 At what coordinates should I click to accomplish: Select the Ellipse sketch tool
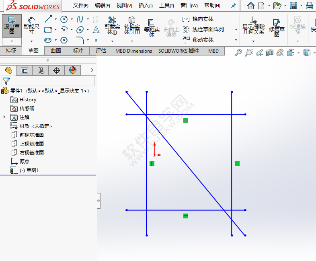80,30
